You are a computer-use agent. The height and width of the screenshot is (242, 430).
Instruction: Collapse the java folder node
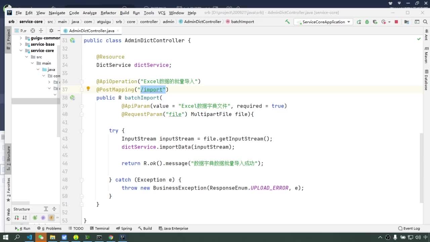[x=38, y=70]
